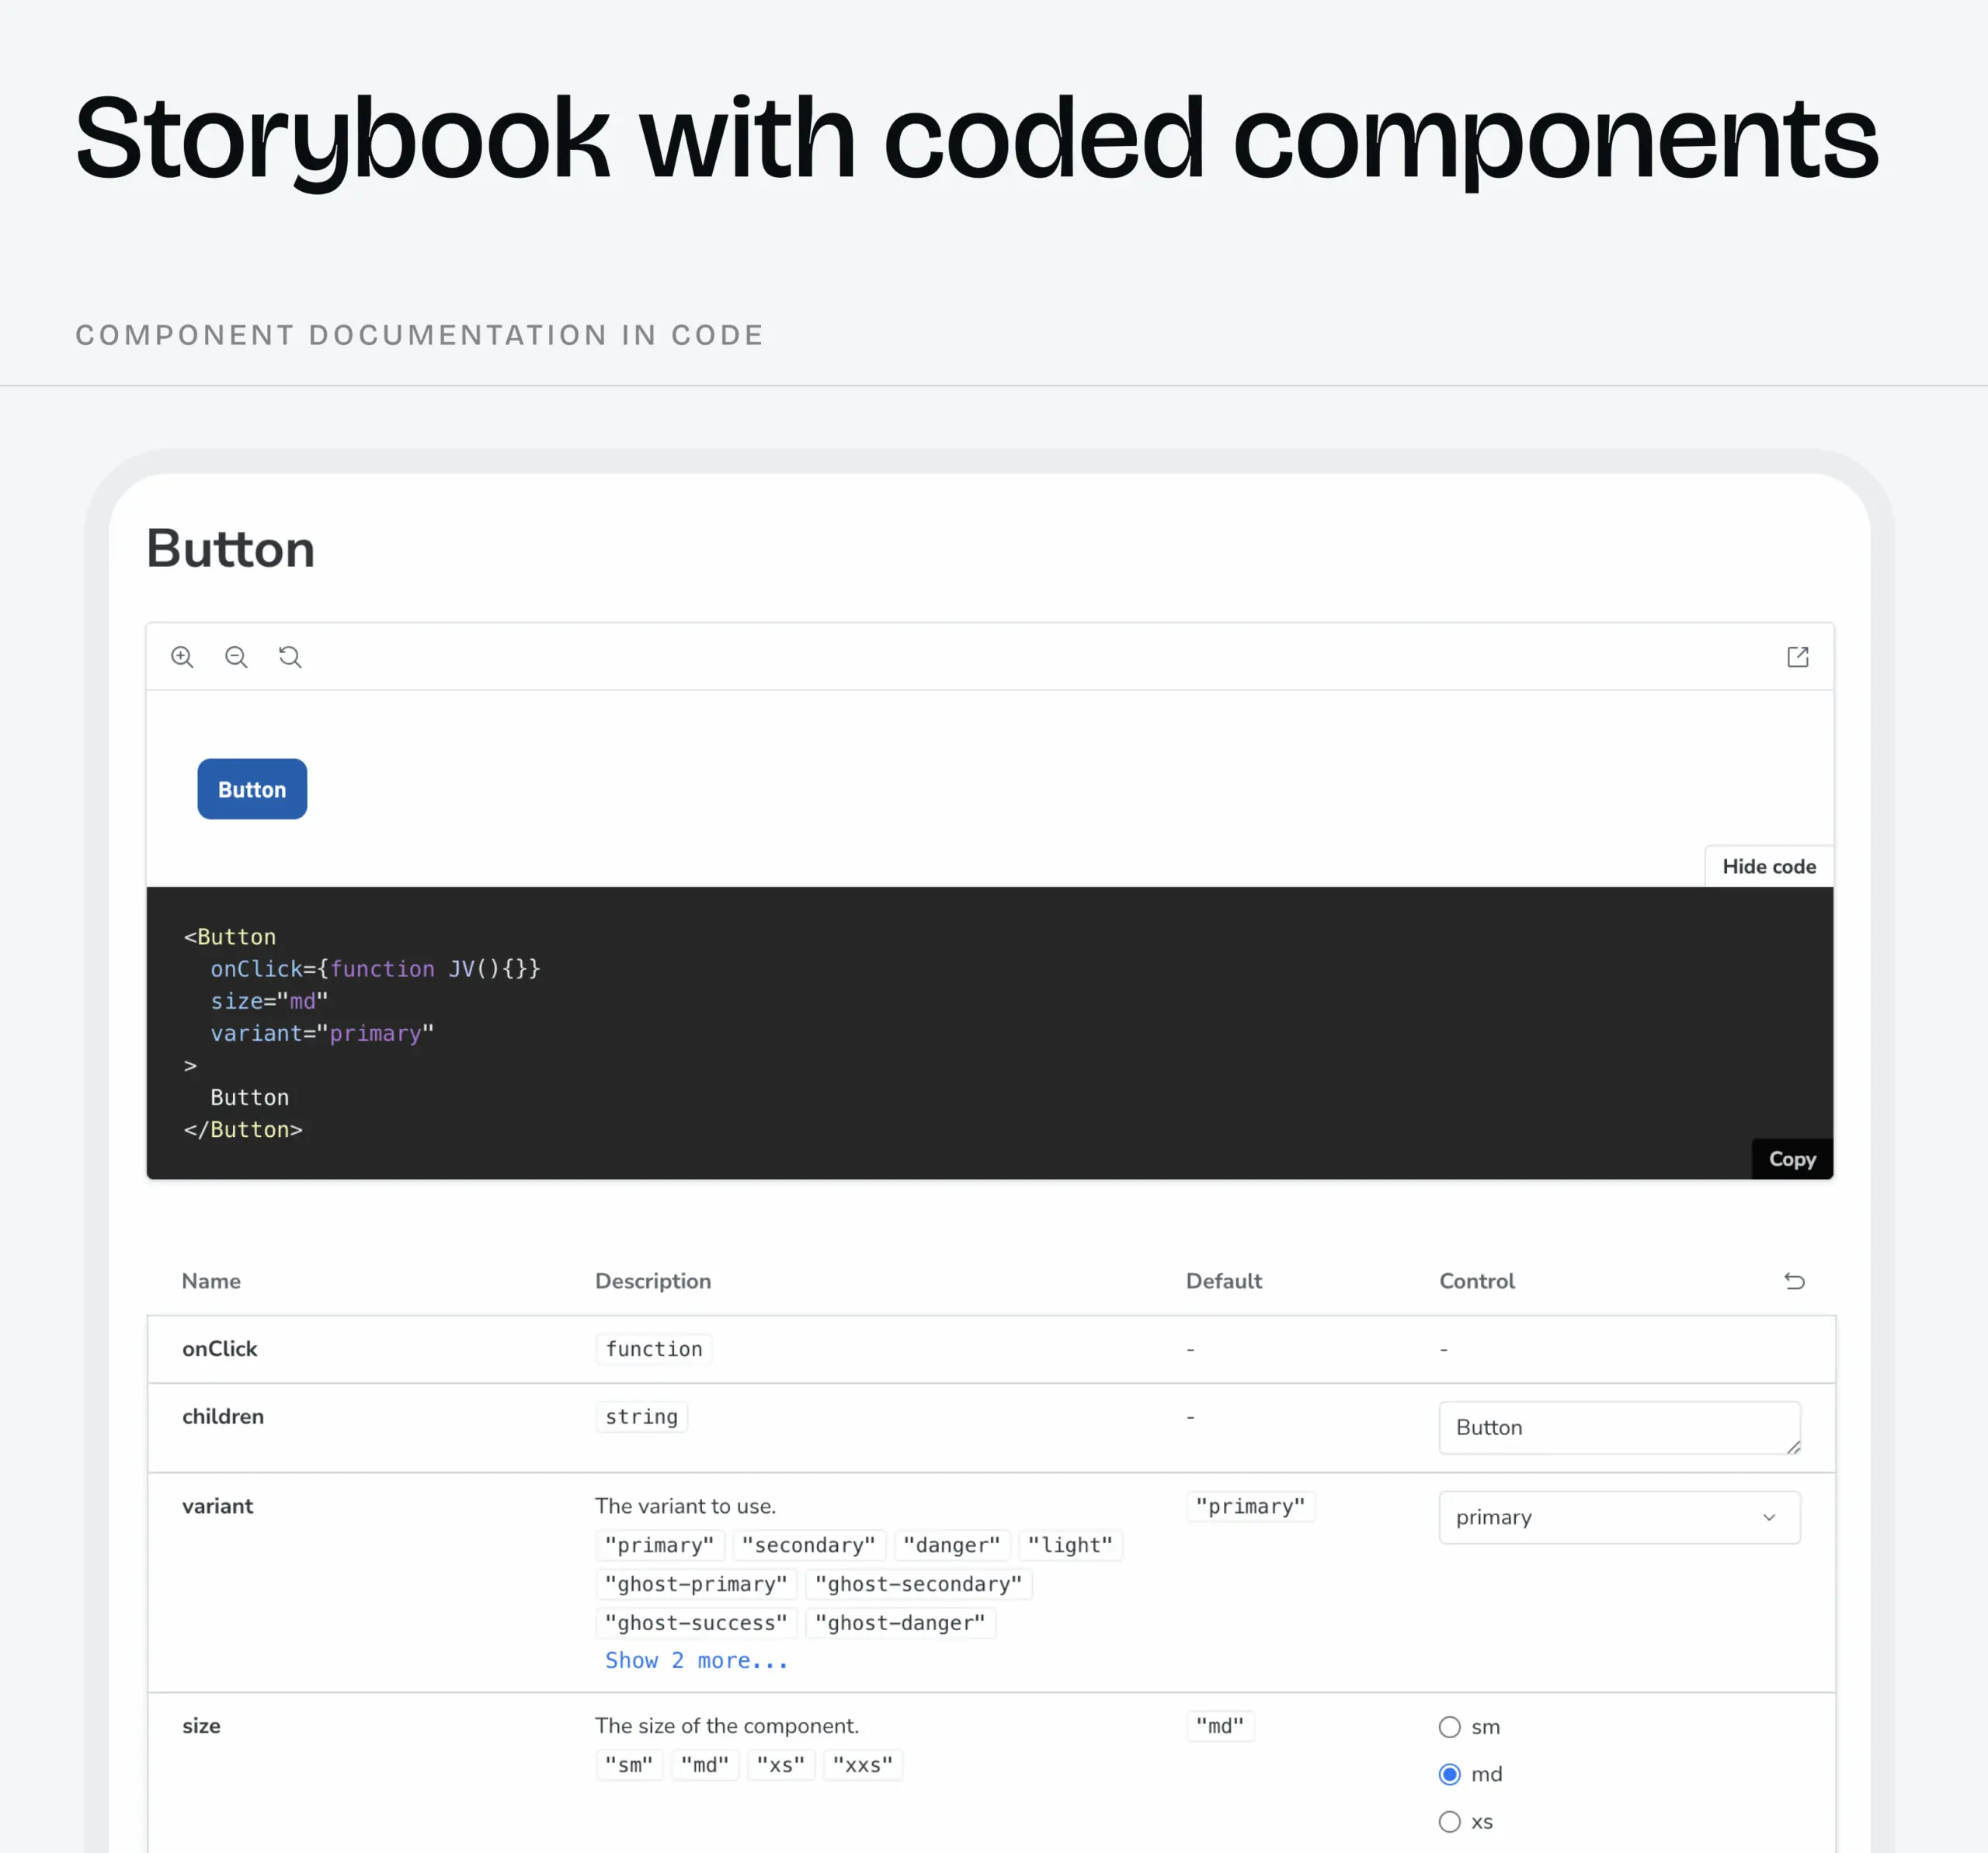Open the variant dropdown set to primary
Viewport: 1988px width, 1853px height.
pos(1619,1517)
